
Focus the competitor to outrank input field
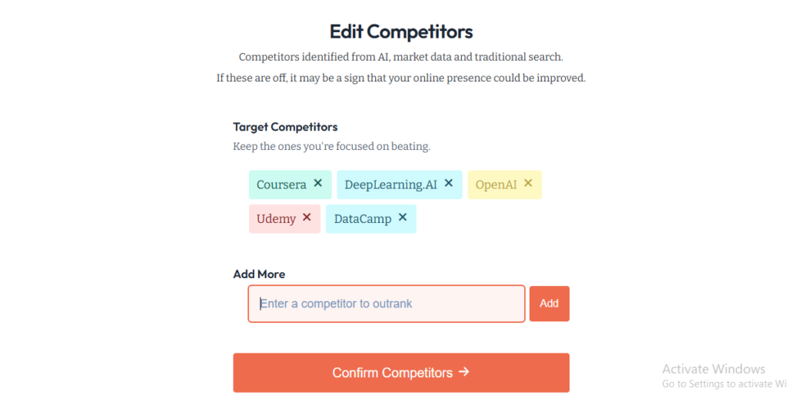[386, 304]
